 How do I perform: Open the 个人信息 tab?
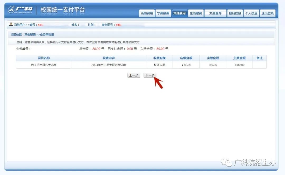[251, 13]
